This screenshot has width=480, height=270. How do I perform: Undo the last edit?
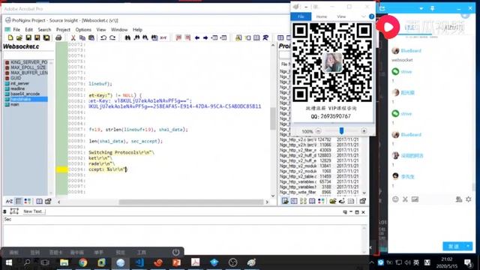point(103,37)
